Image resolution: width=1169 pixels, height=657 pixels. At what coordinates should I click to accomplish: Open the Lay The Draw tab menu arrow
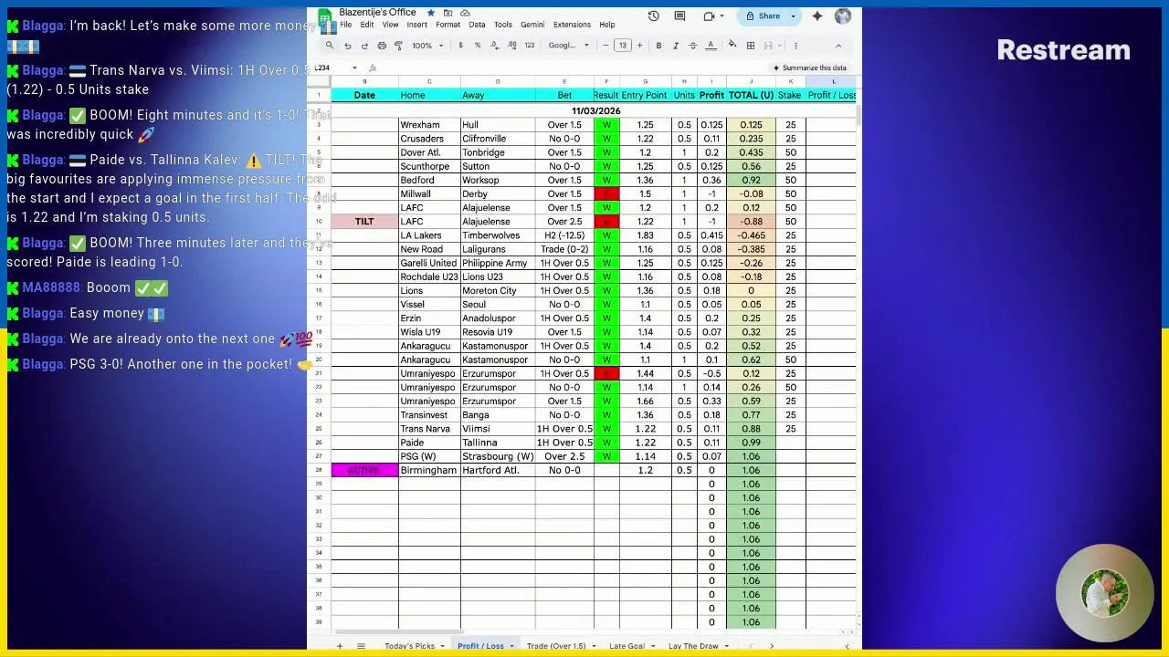(727, 646)
